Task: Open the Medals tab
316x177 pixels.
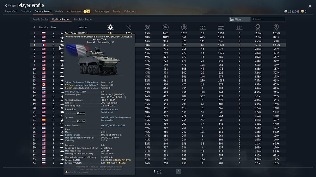Action: 59,11
